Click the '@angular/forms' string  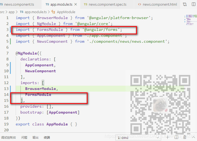point(101,30)
